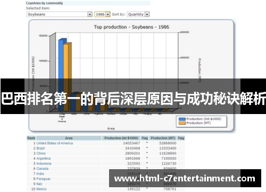Click the value 149122 in the table
The height and width of the screenshot is (192, 266).
pyautogui.click(x=134, y=189)
